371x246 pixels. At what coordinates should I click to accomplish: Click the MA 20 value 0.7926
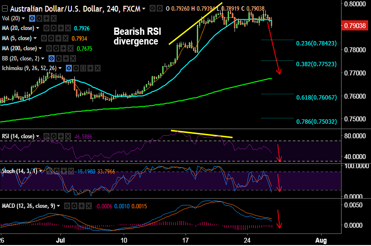click(82, 29)
